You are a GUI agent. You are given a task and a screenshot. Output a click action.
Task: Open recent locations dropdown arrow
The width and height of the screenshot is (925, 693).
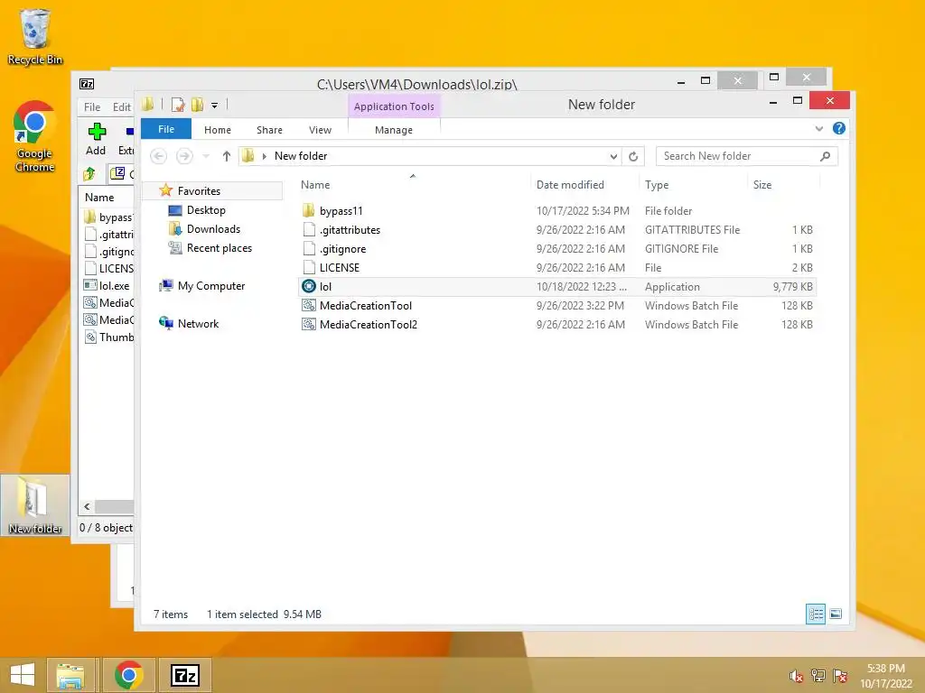206,156
